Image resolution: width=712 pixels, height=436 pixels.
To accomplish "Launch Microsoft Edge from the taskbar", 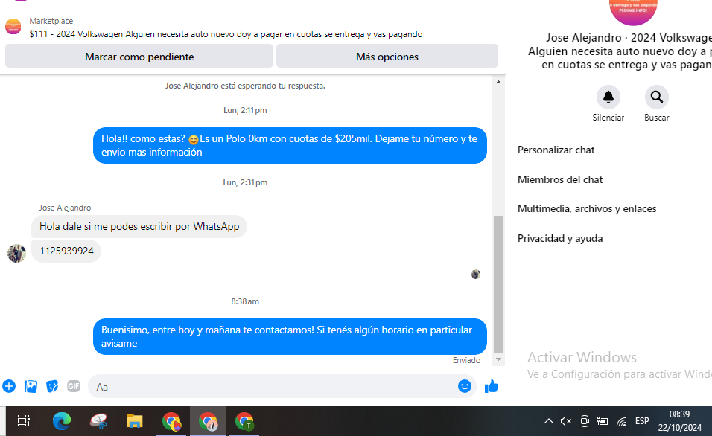I will click(61, 421).
